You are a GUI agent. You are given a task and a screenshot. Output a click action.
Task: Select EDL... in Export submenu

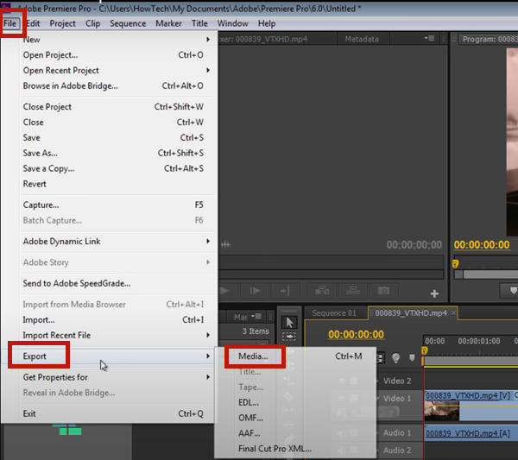295,402
